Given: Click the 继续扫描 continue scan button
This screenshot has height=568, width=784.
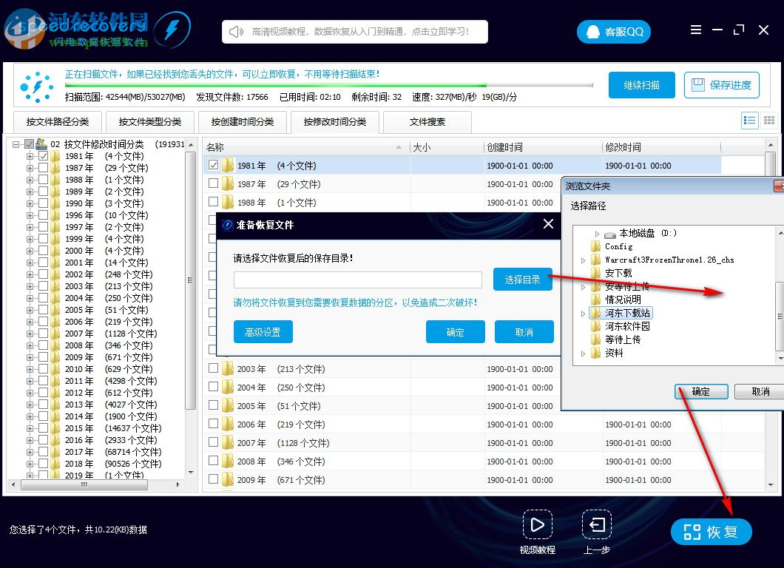Looking at the screenshot, I should [x=641, y=85].
